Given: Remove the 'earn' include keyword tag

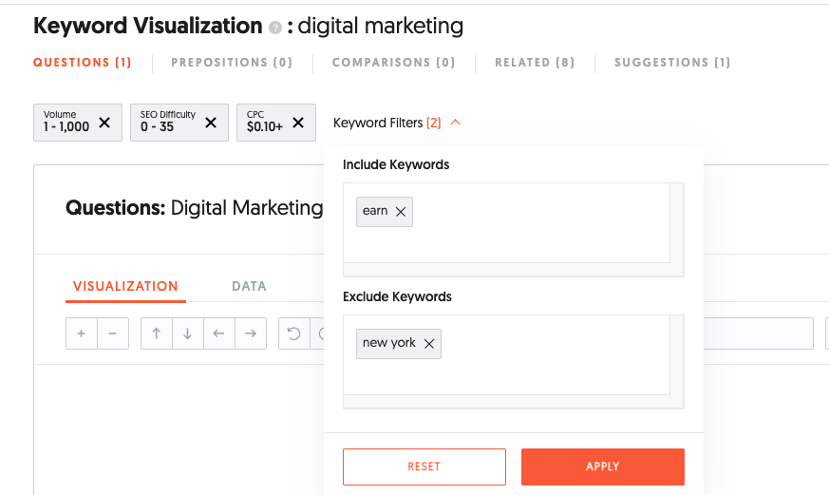Looking at the screenshot, I should (401, 212).
